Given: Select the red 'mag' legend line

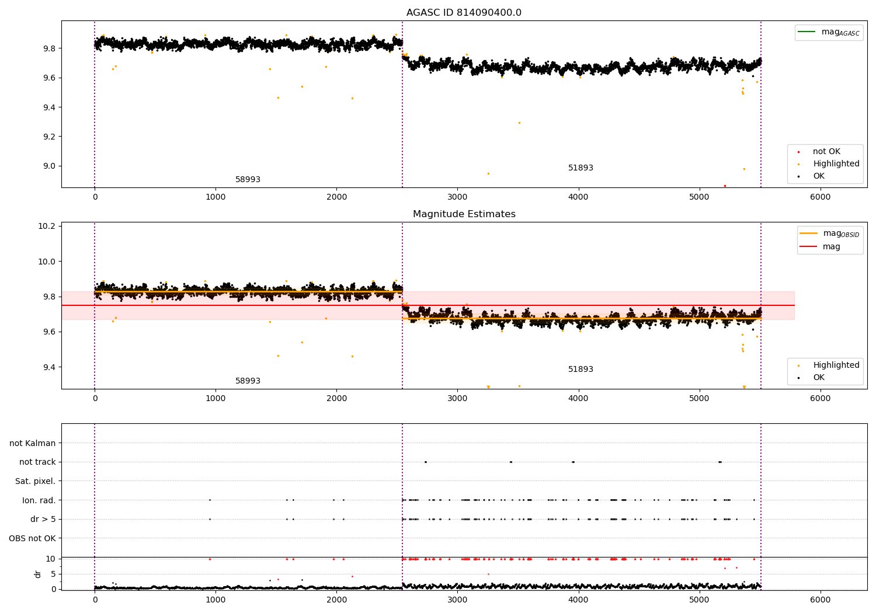Looking at the screenshot, I should point(808,246).
